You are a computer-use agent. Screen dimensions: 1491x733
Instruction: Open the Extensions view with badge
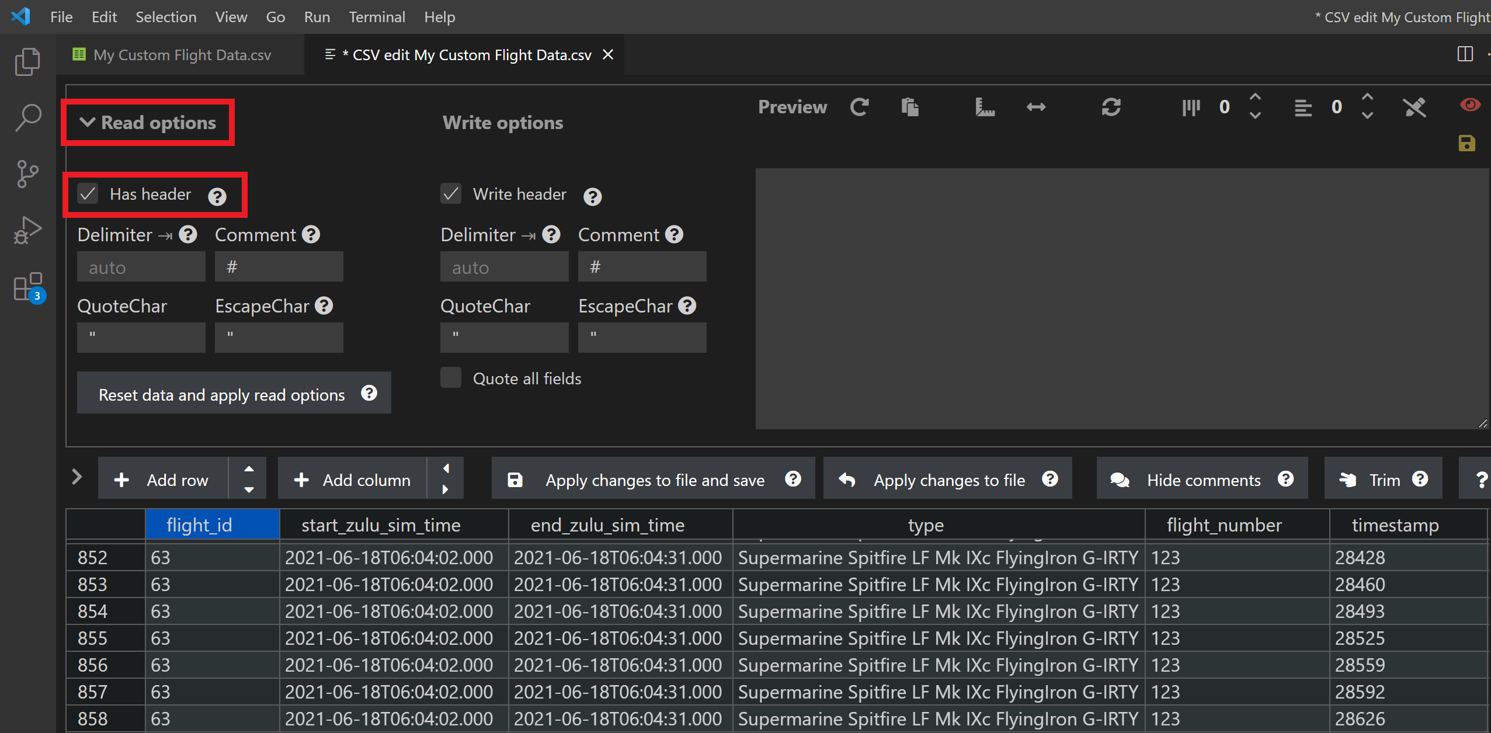(27, 287)
